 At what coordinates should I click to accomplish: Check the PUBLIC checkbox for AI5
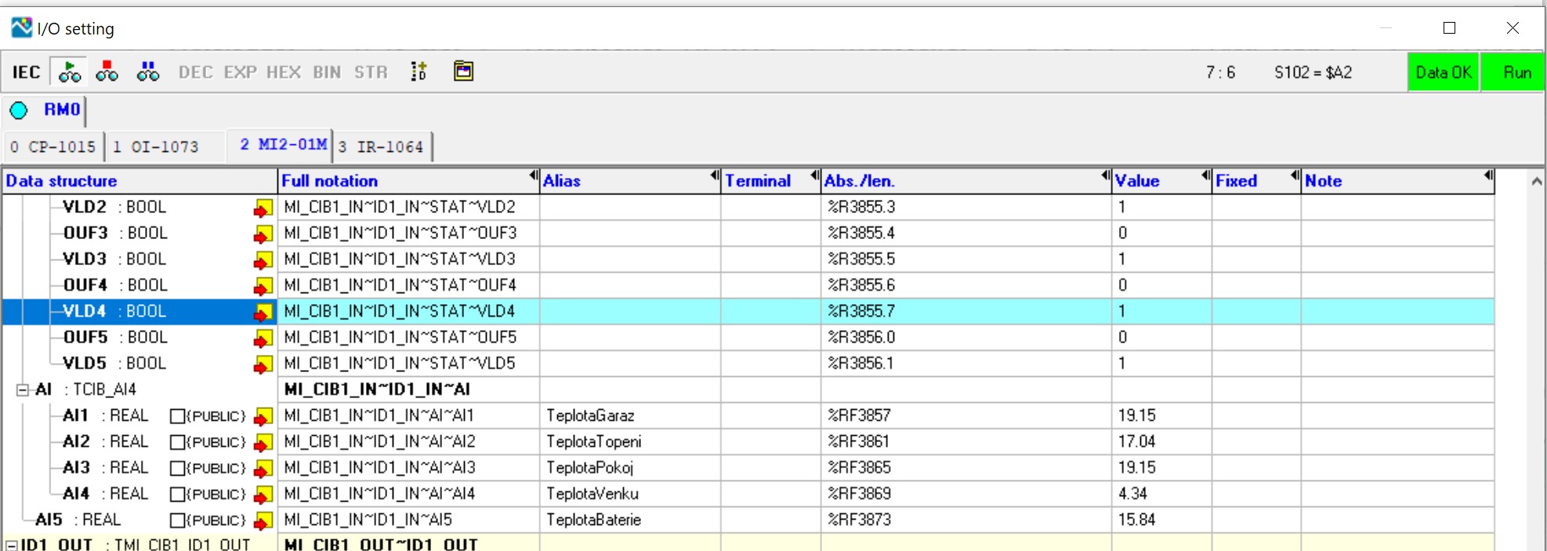(x=177, y=520)
